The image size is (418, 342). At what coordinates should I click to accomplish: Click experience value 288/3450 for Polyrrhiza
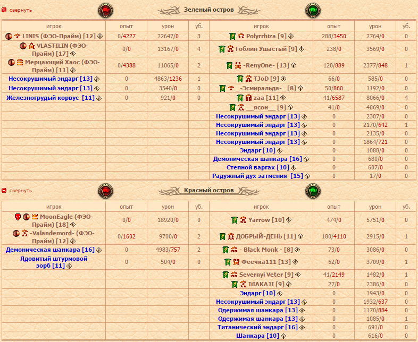click(333, 36)
